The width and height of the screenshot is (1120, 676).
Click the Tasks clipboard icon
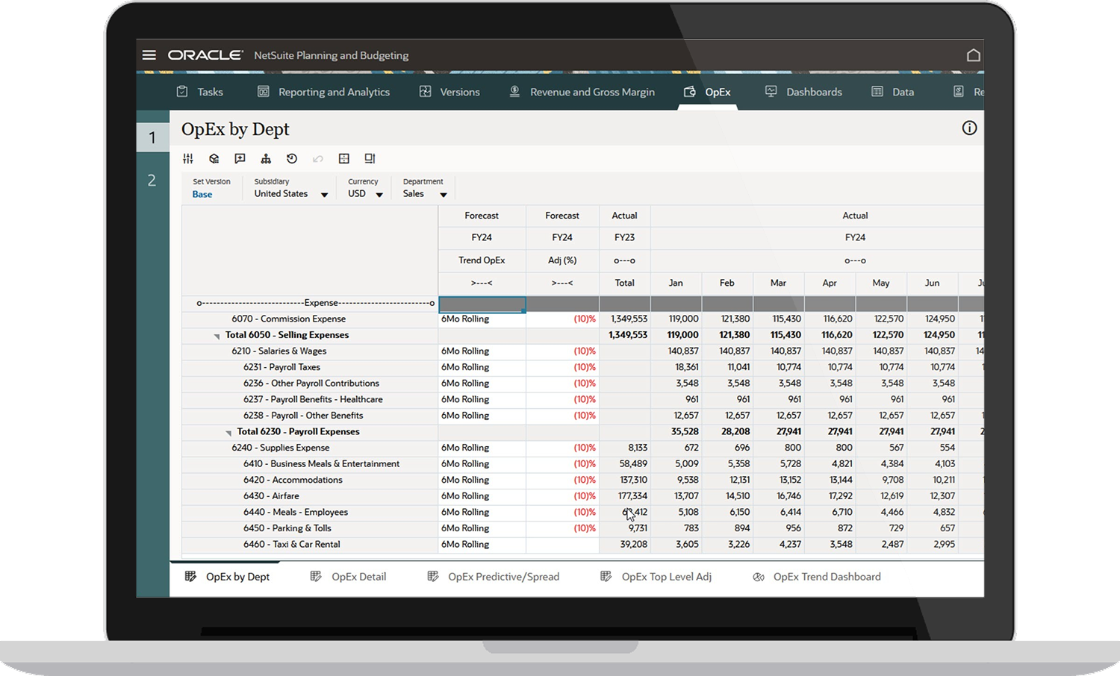click(182, 92)
